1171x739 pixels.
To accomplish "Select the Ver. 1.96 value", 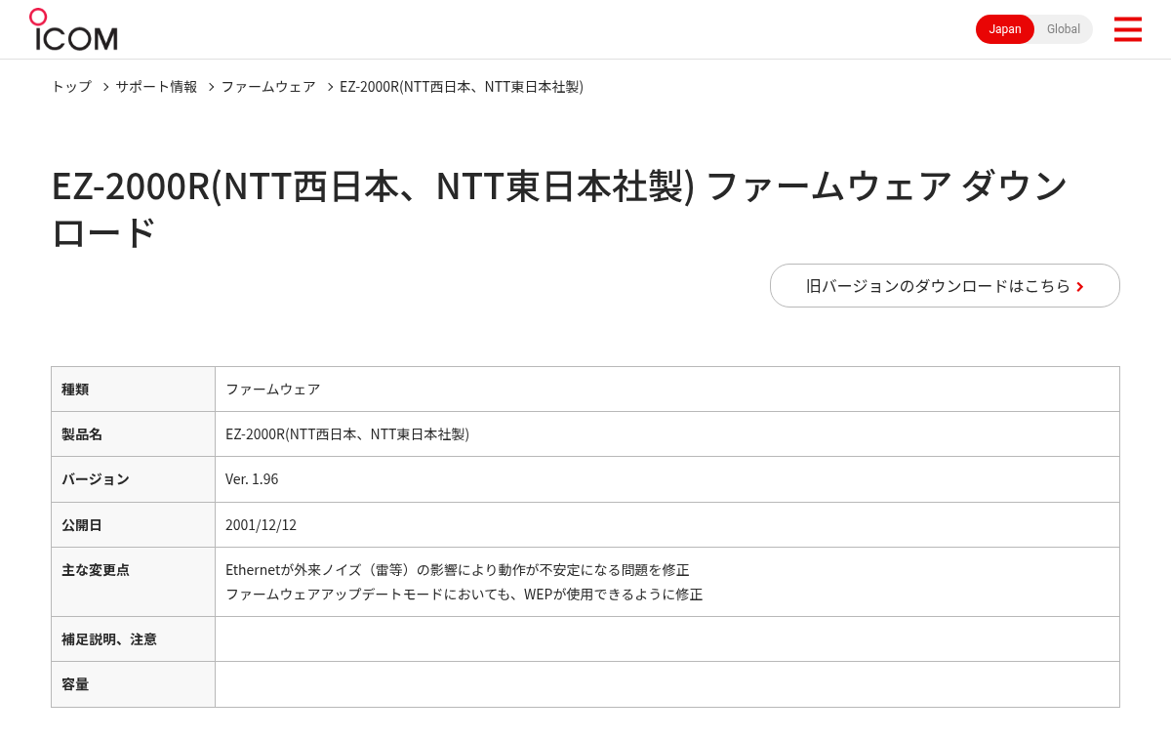I will (252, 479).
